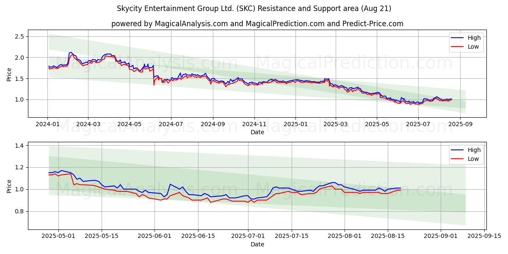This screenshot has width=508, height=254.
Task: Click the '0.8' price tick in bottom chart
Action: tap(20, 212)
